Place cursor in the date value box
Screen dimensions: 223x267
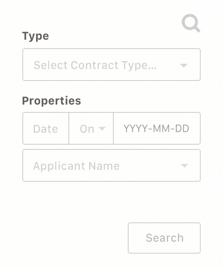click(x=157, y=128)
